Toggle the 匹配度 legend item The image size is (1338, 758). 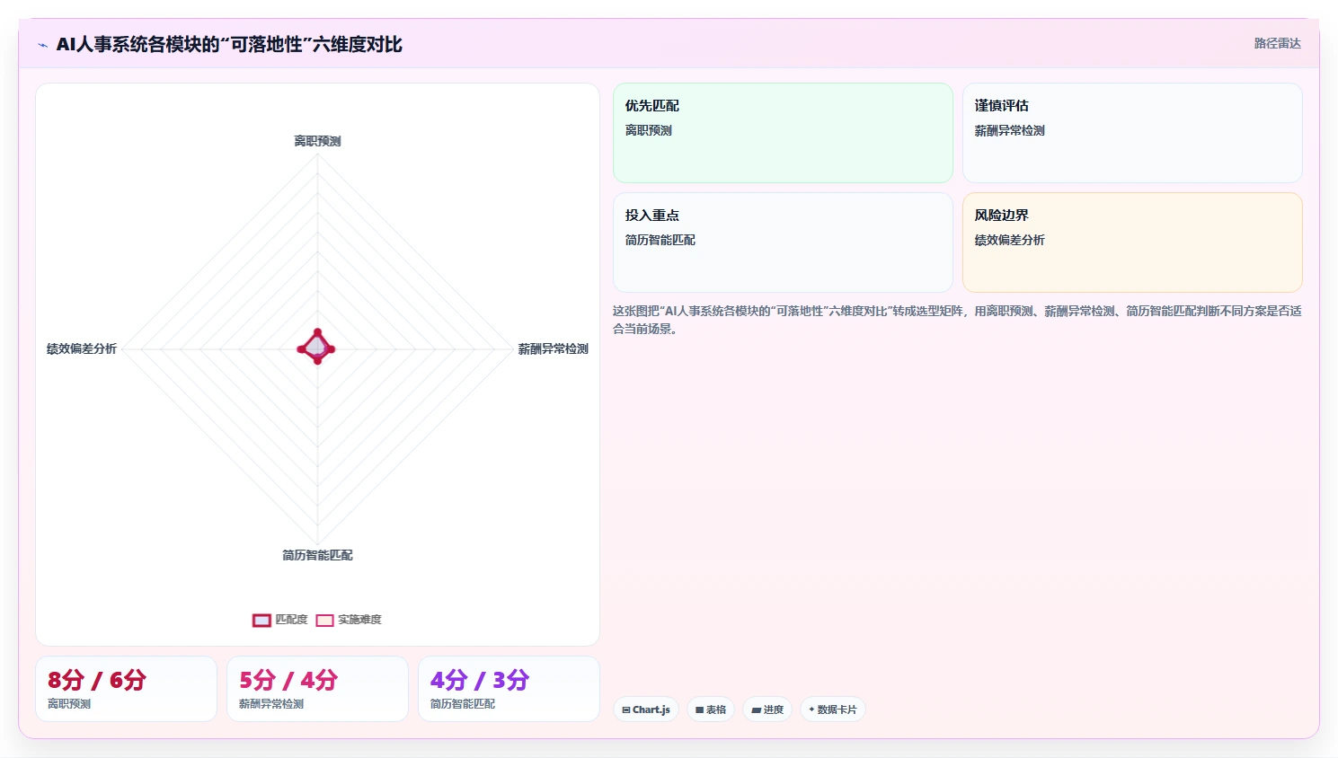coord(280,620)
